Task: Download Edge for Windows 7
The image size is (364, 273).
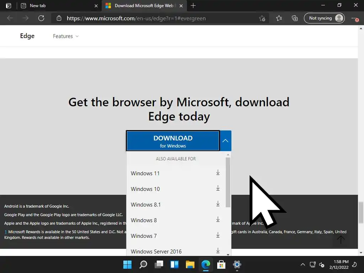Action: (x=218, y=235)
